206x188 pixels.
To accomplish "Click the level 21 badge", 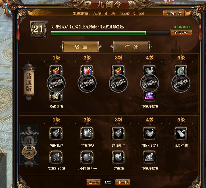I will pos(39,30).
